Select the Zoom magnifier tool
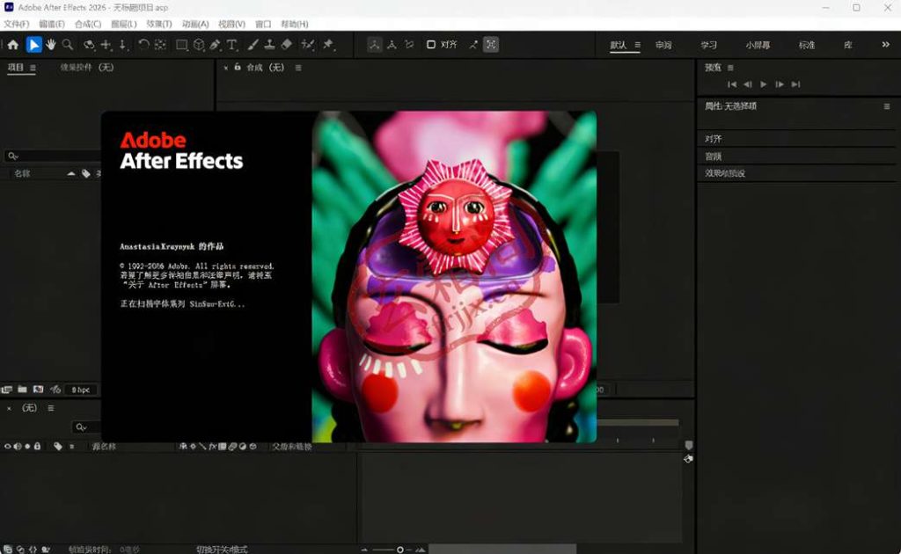The height and width of the screenshot is (554, 901). pyautogui.click(x=67, y=45)
